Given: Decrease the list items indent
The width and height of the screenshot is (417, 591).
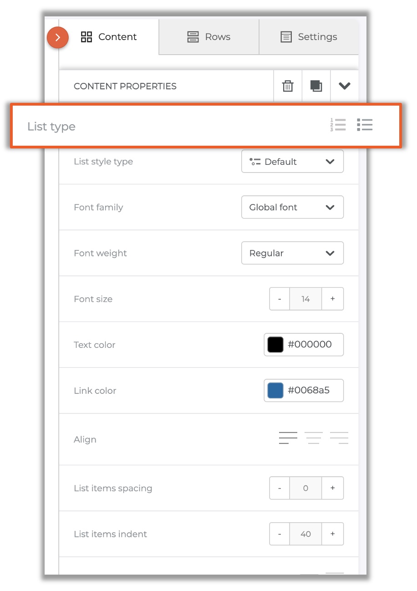Looking at the screenshot, I should pos(280,534).
